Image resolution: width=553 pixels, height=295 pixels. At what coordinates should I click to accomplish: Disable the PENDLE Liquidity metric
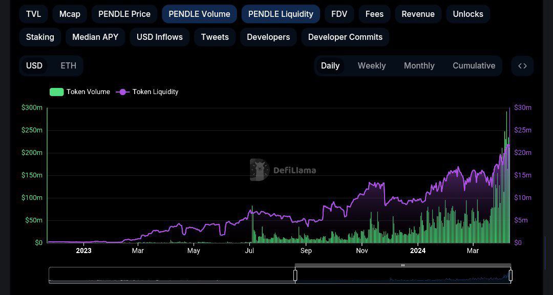coord(281,14)
